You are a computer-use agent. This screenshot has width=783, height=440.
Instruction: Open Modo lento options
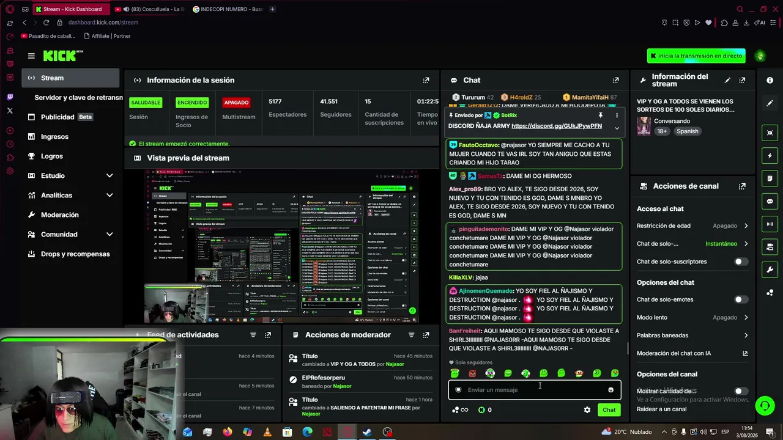(x=692, y=318)
